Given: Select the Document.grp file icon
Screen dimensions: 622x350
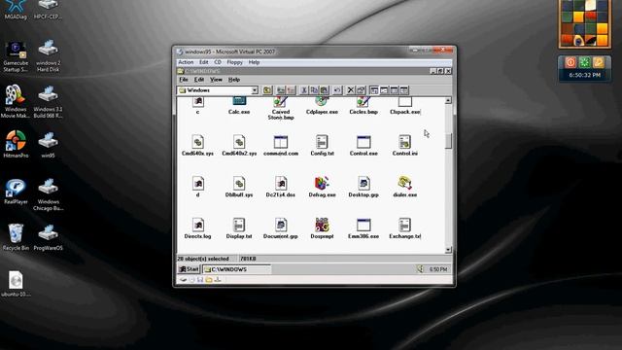Looking at the screenshot, I should coord(281,228).
